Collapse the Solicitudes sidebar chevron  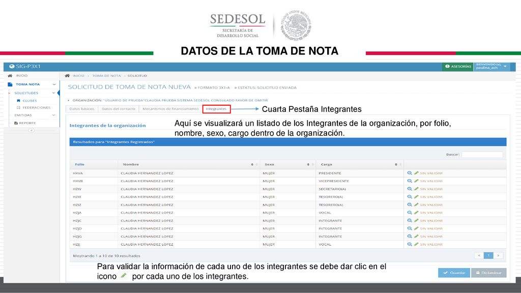[53, 93]
